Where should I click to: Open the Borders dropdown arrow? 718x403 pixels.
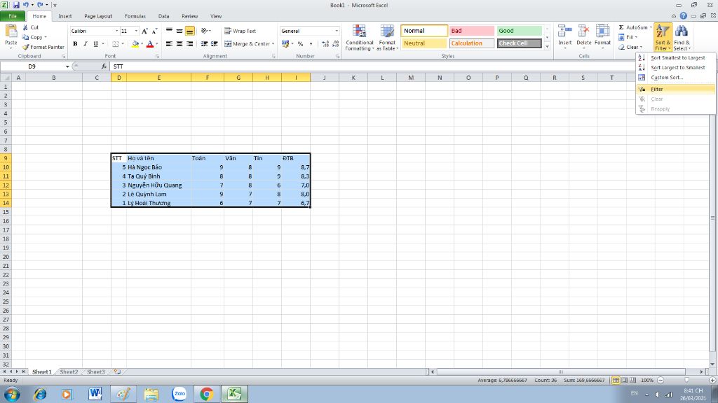click(123, 44)
